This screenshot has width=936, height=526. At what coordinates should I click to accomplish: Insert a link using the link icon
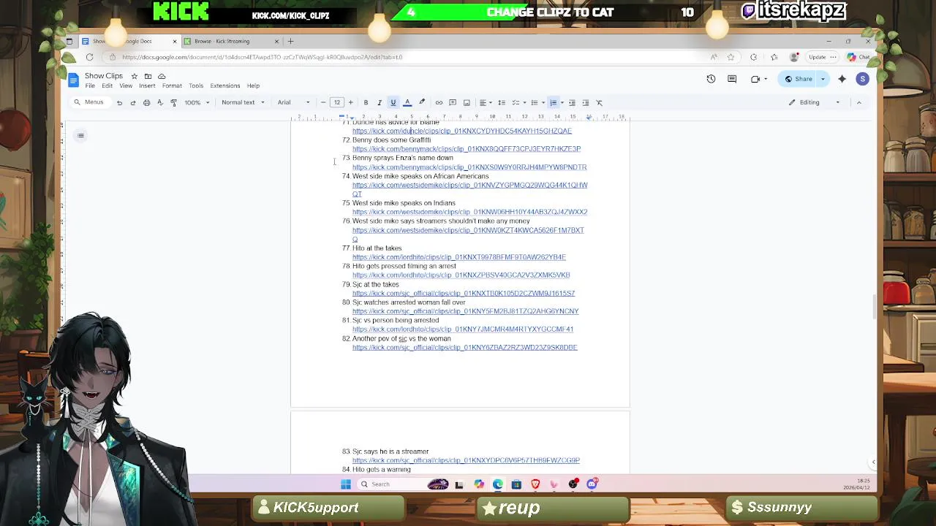click(439, 102)
